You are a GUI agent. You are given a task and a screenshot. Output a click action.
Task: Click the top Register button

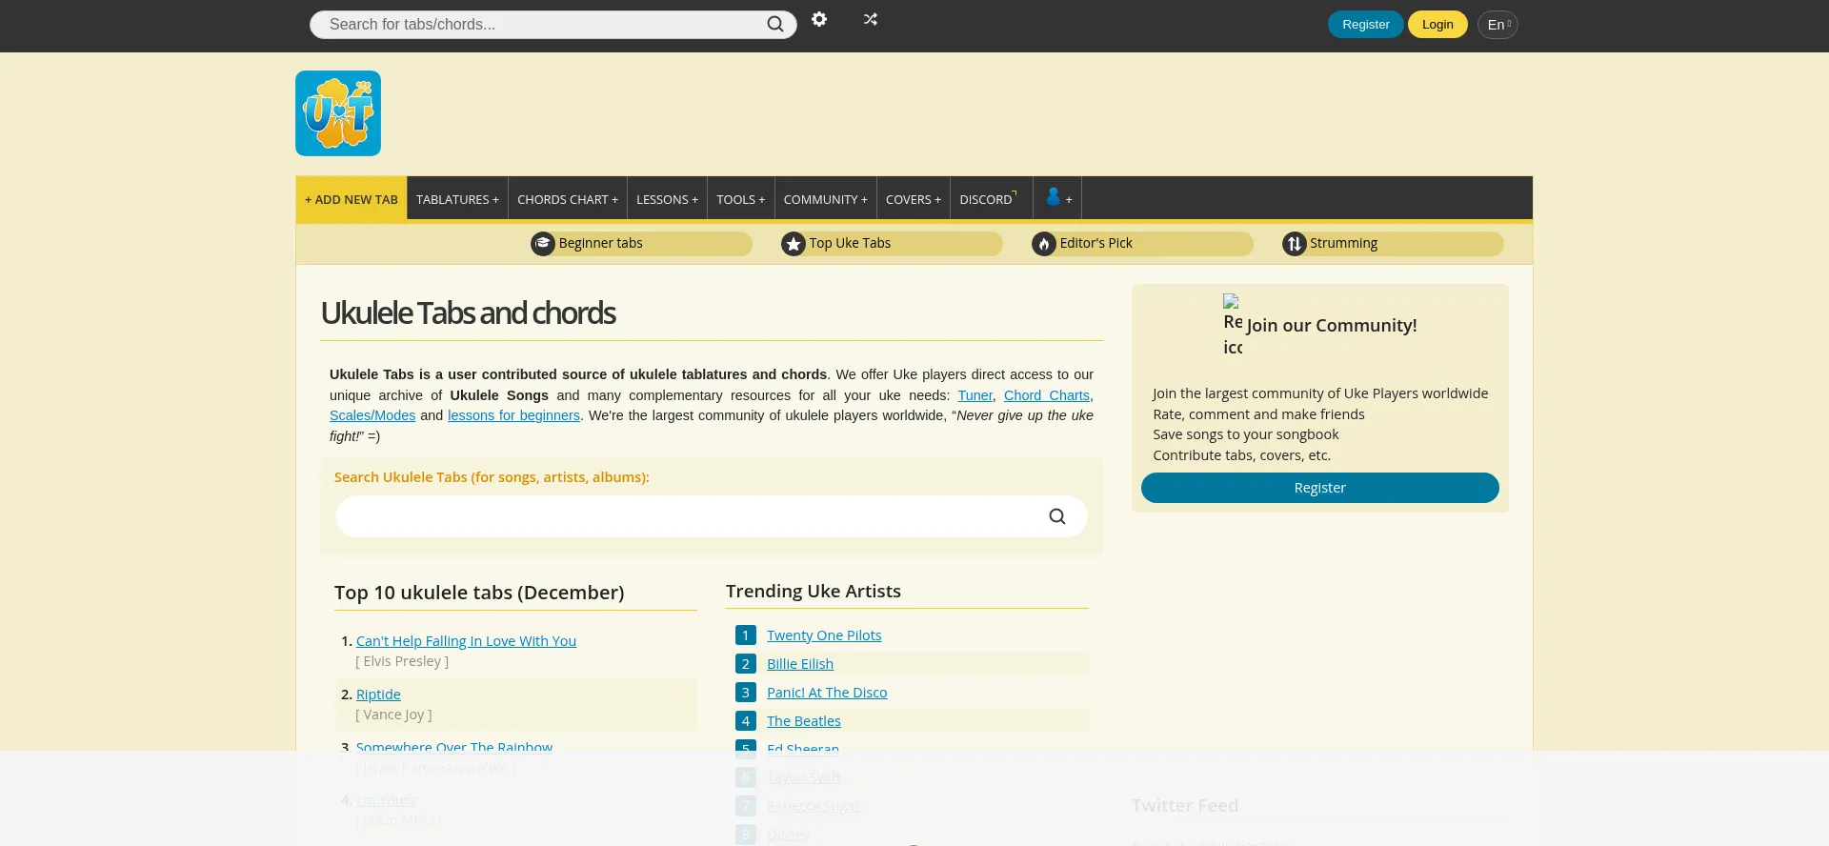1365,25
